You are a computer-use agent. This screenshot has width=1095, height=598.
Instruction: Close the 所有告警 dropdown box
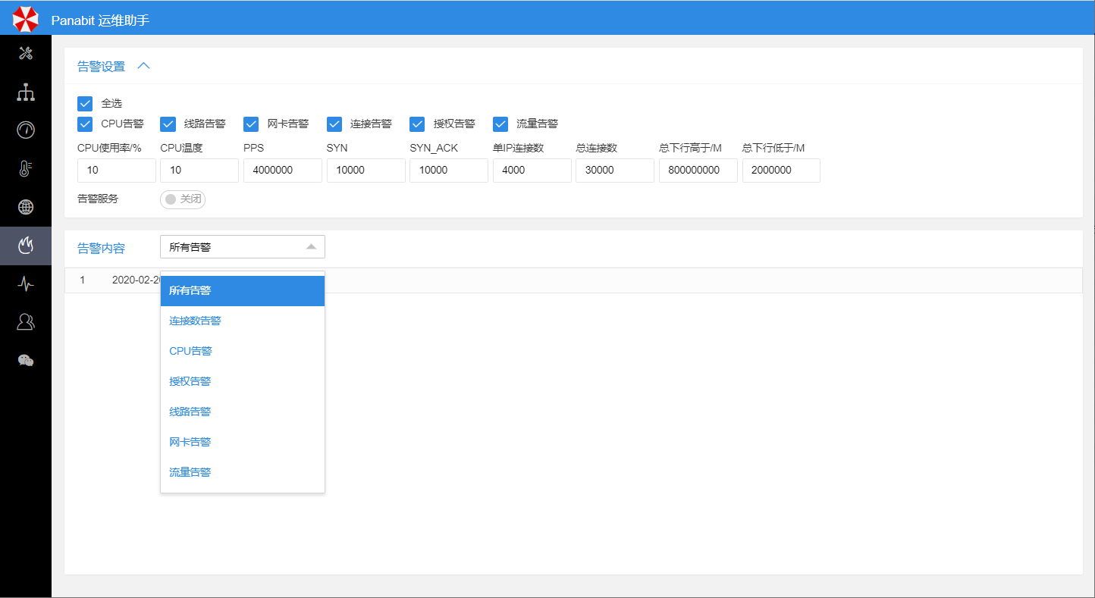[x=242, y=247]
